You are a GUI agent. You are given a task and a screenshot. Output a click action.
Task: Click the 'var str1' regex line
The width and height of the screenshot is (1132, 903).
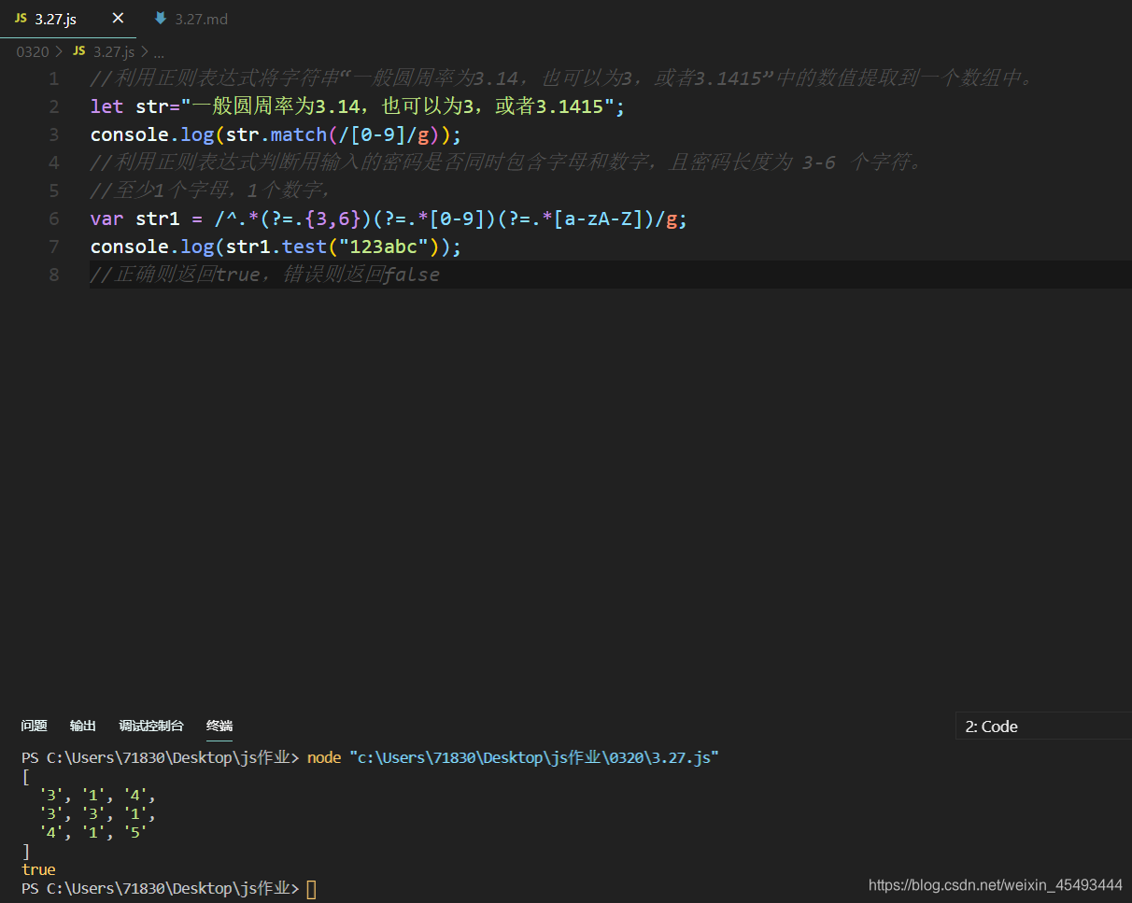(x=389, y=219)
